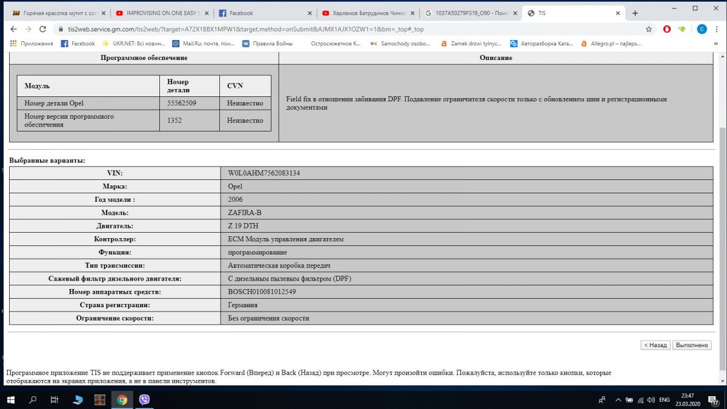The image size is (727, 409).
Task: Open the Приложения apps shortcut
Action: click(x=32, y=44)
